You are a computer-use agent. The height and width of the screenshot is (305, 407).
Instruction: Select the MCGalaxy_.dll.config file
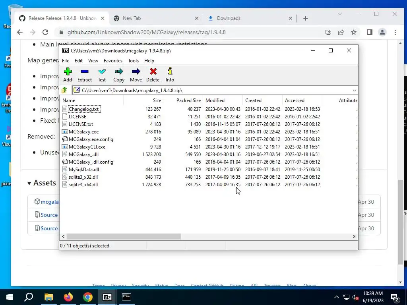click(91, 162)
